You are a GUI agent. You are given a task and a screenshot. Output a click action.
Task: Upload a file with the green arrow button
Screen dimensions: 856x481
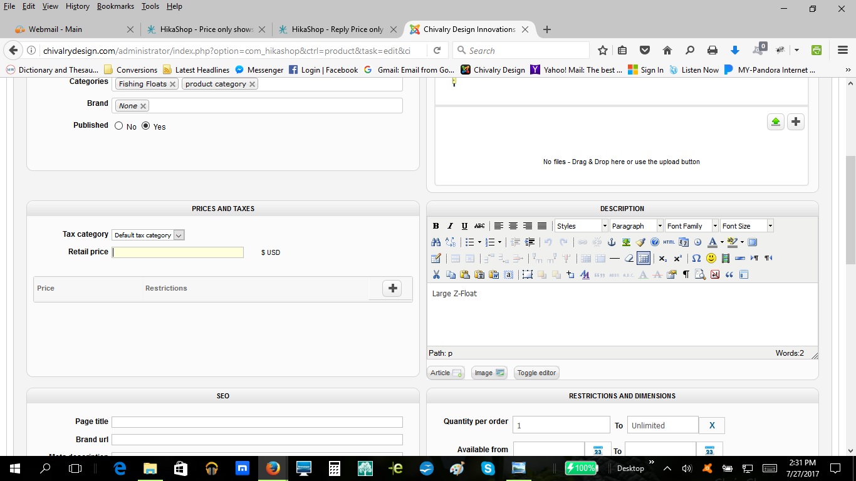(x=776, y=122)
